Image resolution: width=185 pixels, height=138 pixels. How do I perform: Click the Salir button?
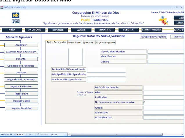pos(179,18)
